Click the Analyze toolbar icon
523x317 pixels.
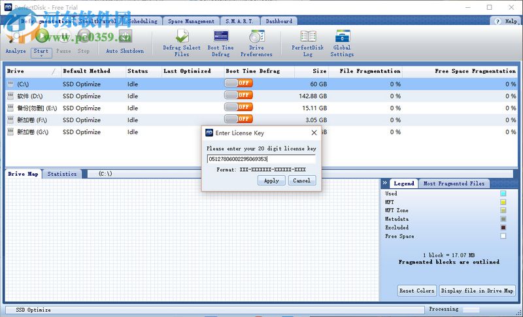[16, 39]
